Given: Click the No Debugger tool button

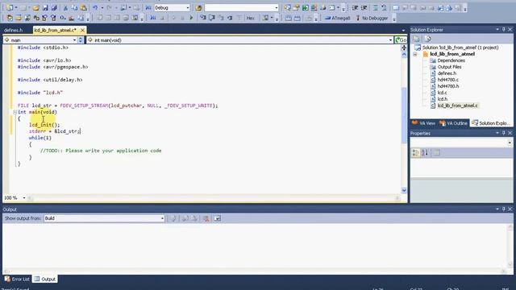Looking at the screenshot, I should pos(372,18).
